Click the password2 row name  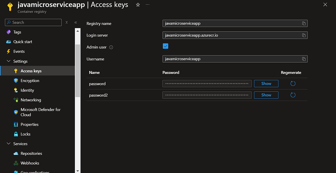(98, 95)
